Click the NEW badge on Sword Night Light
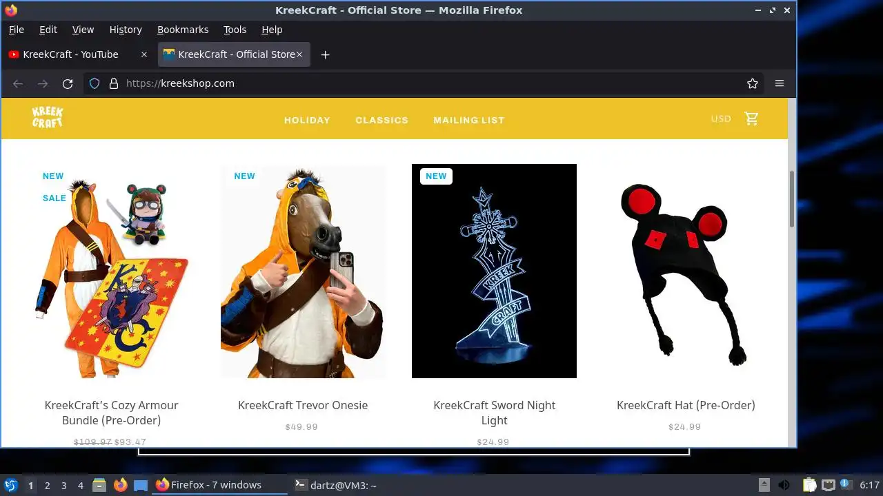 [436, 176]
